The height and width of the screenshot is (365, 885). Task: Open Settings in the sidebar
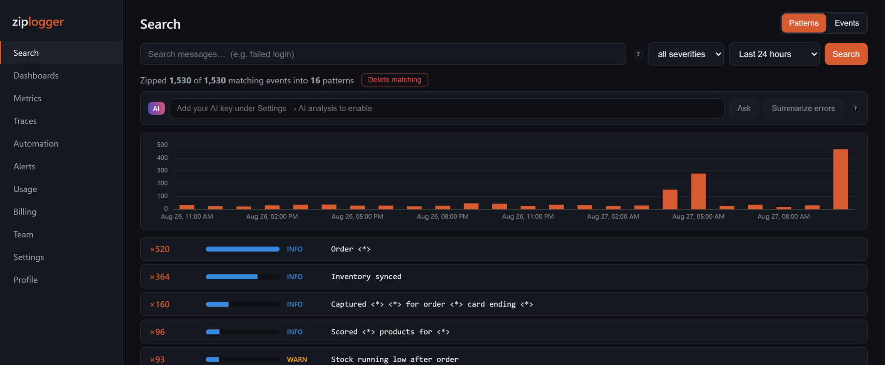(61, 257)
